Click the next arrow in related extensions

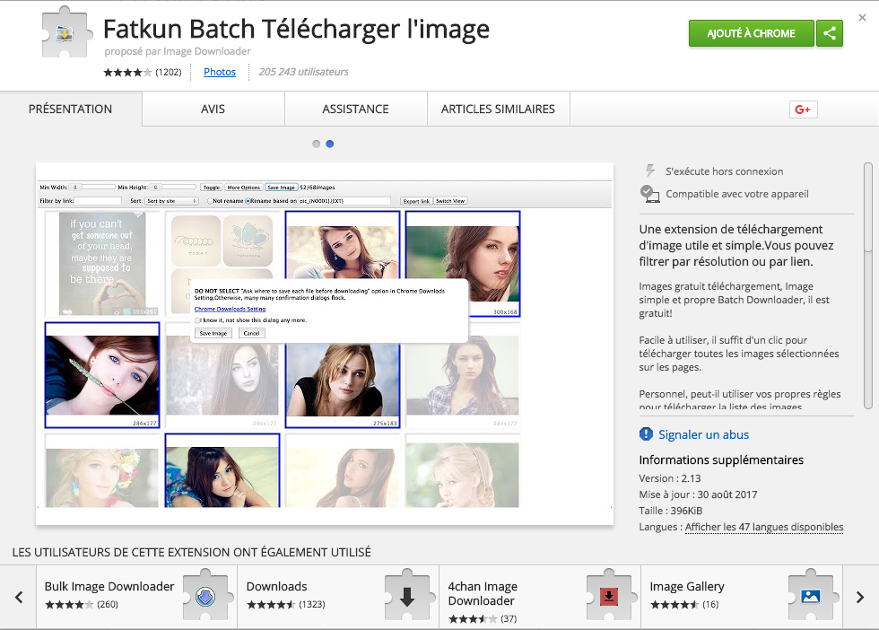tap(860, 597)
